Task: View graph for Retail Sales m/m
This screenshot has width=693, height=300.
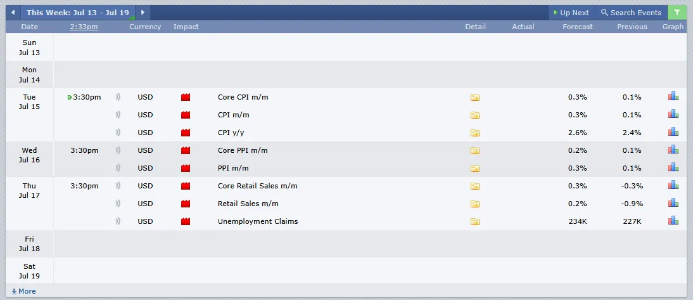Action: (x=673, y=203)
